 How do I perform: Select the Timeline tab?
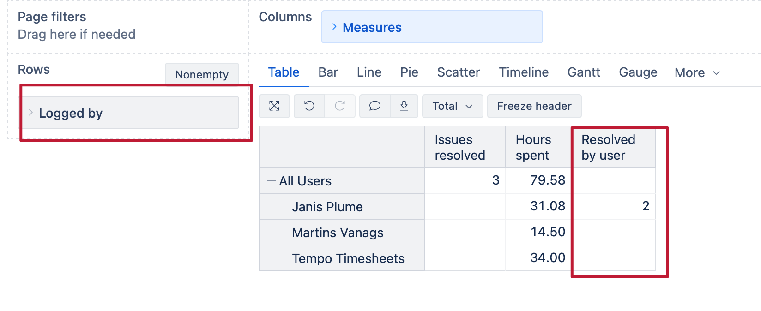coord(524,72)
